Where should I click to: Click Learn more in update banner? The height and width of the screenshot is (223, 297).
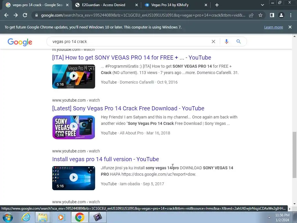pos(274,27)
